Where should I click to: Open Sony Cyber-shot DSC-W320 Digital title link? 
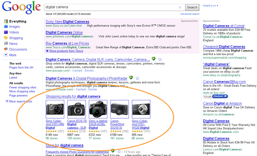point(140,124)
